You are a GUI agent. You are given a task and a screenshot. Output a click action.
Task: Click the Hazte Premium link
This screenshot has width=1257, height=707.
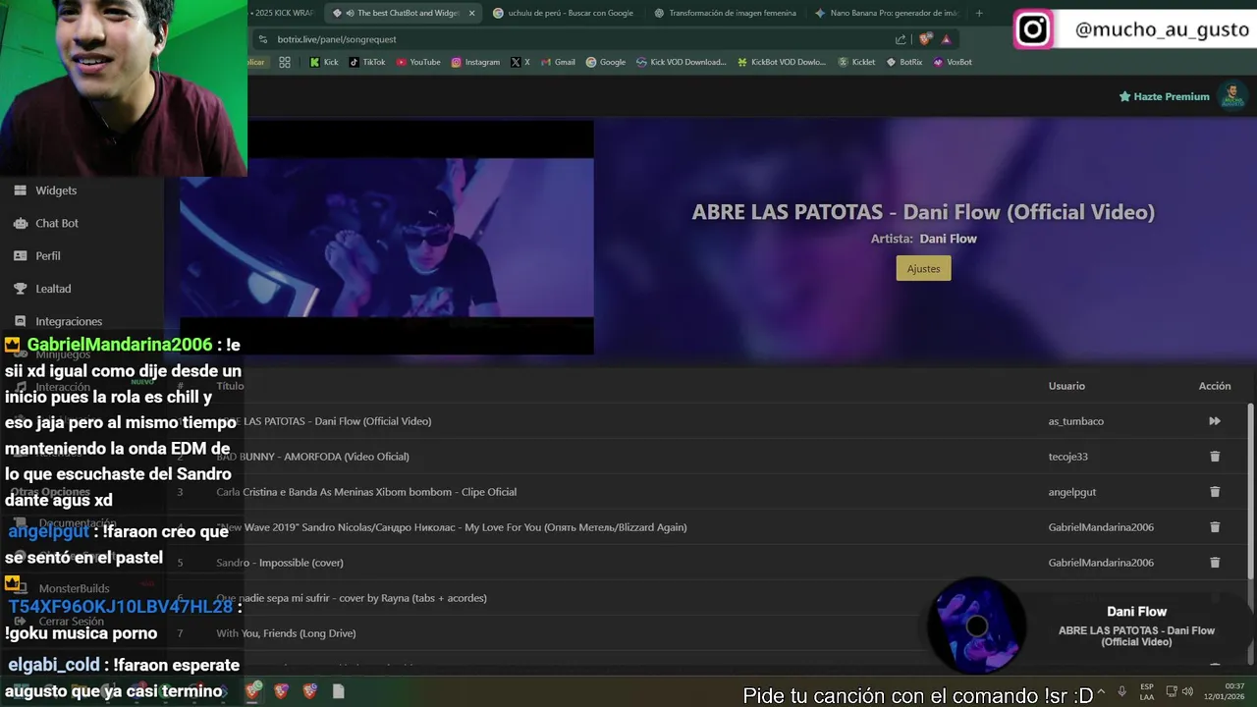(1165, 96)
